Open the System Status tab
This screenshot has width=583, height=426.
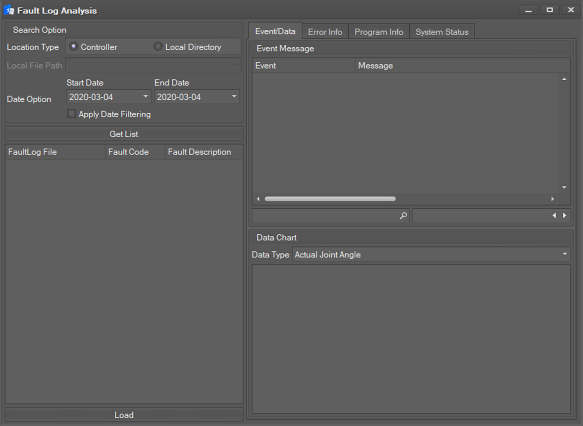point(442,32)
